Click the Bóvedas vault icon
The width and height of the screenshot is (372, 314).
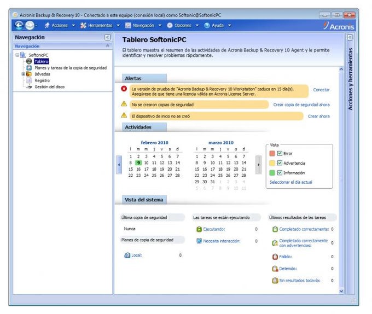coord(29,74)
